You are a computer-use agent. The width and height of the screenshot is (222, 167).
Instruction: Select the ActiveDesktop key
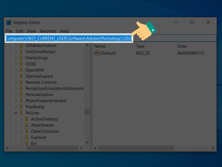[44, 119]
